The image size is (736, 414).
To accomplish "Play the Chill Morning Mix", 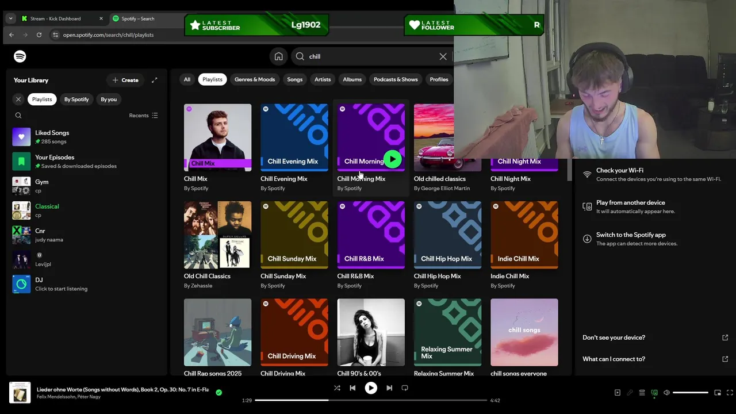I will (393, 159).
